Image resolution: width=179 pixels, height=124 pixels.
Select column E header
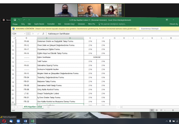(x=90, y=38)
